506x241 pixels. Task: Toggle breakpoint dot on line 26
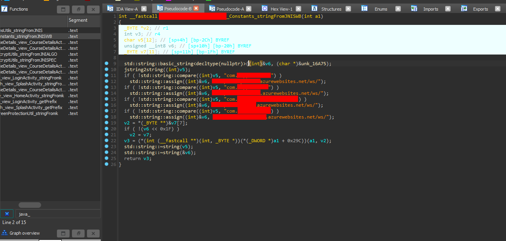(x=106, y=164)
